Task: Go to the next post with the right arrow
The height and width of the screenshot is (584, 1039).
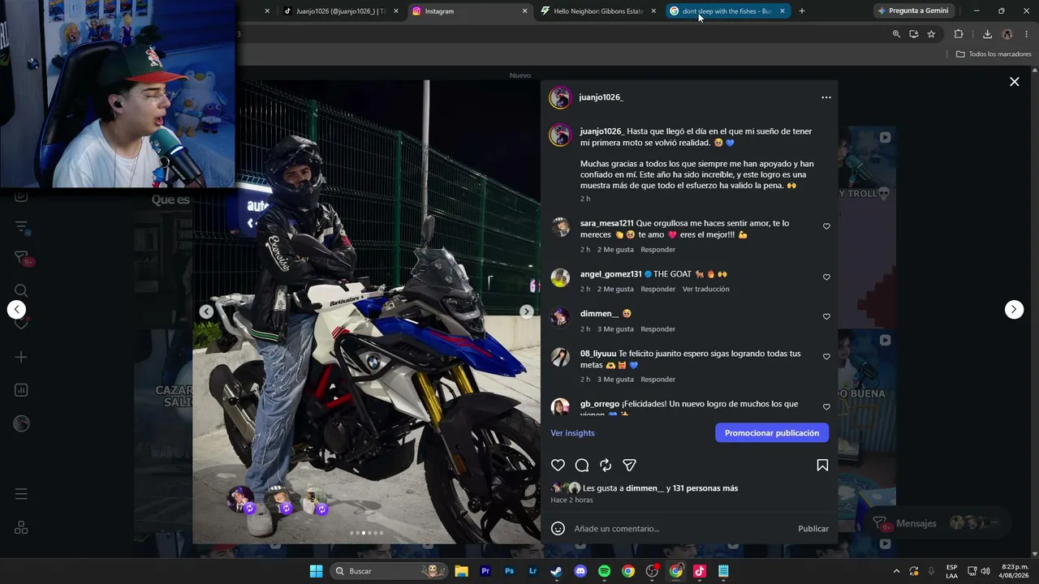Action: pos(1014,309)
